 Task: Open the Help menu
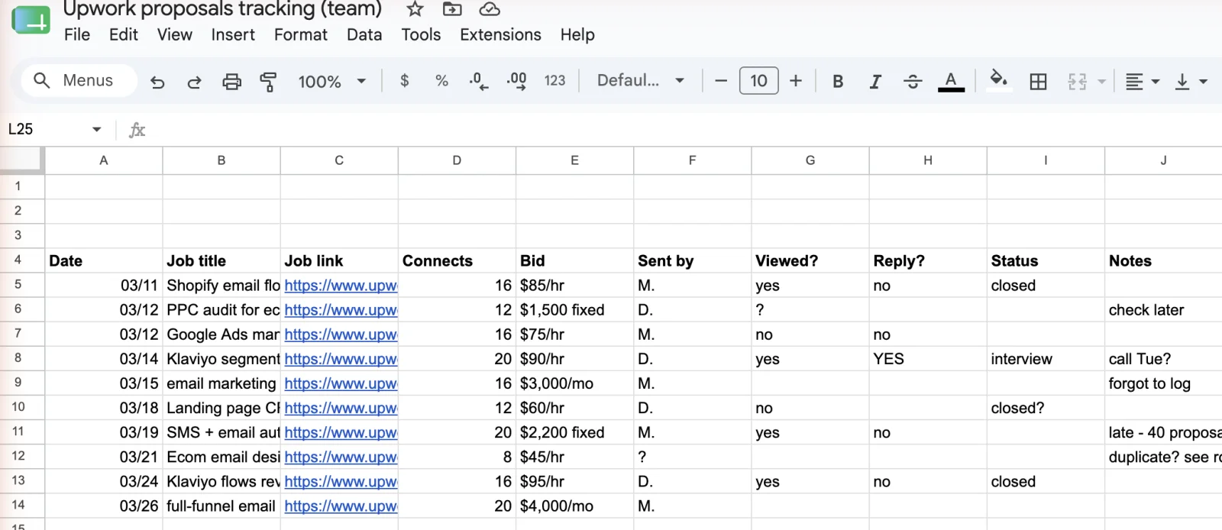coord(577,35)
